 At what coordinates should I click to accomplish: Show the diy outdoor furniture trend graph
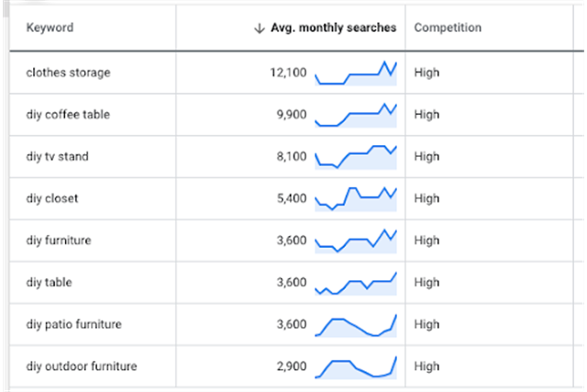(x=356, y=366)
